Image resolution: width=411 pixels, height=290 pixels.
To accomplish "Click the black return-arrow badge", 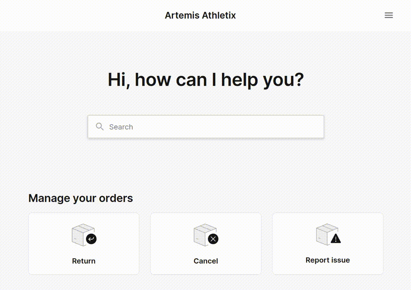I will pyautogui.click(x=91, y=239).
